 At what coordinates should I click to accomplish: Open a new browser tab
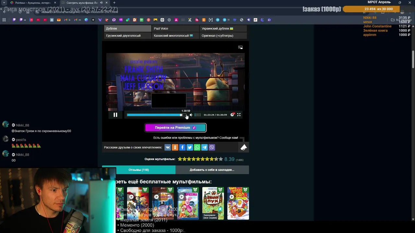click(x=114, y=3)
